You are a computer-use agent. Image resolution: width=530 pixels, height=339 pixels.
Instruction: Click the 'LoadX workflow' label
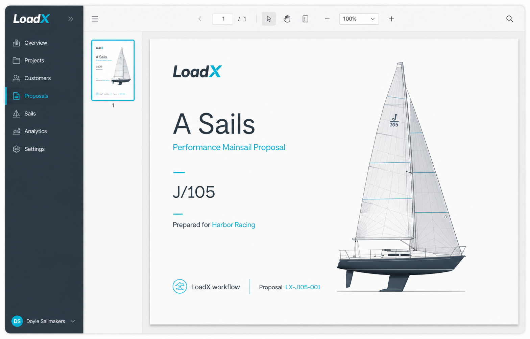pyautogui.click(x=216, y=287)
